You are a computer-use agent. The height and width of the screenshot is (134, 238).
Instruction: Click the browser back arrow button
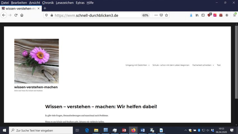[4, 15]
